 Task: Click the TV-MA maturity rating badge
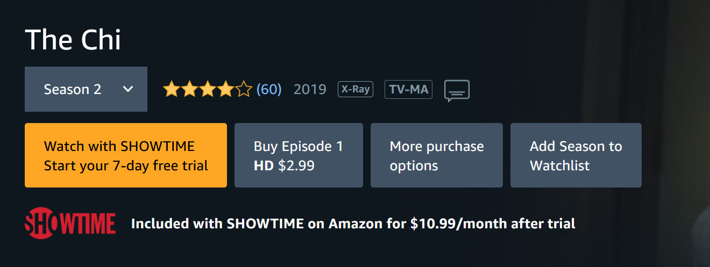408,89
